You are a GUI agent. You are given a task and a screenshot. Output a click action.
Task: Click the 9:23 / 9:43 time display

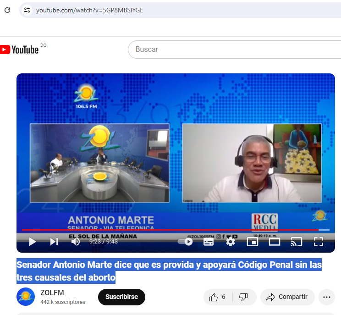[x=104, y=242]
